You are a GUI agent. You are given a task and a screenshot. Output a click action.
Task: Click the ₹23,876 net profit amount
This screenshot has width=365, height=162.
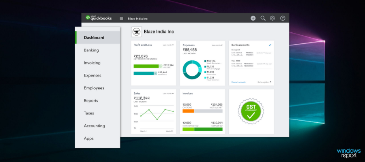[141, 56]
